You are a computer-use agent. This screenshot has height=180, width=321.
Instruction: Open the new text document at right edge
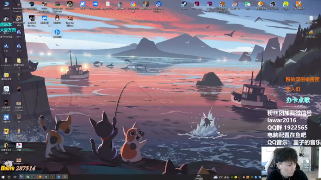(311, 21)
